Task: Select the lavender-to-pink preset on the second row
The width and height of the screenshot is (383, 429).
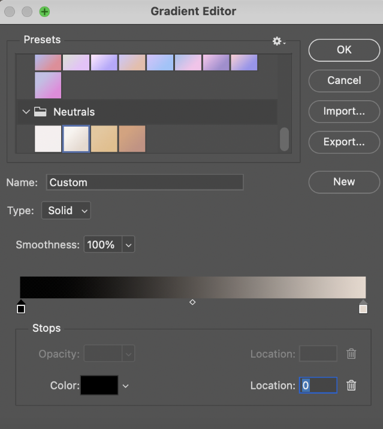Action: pyautogui.click(x=48, y=85)
